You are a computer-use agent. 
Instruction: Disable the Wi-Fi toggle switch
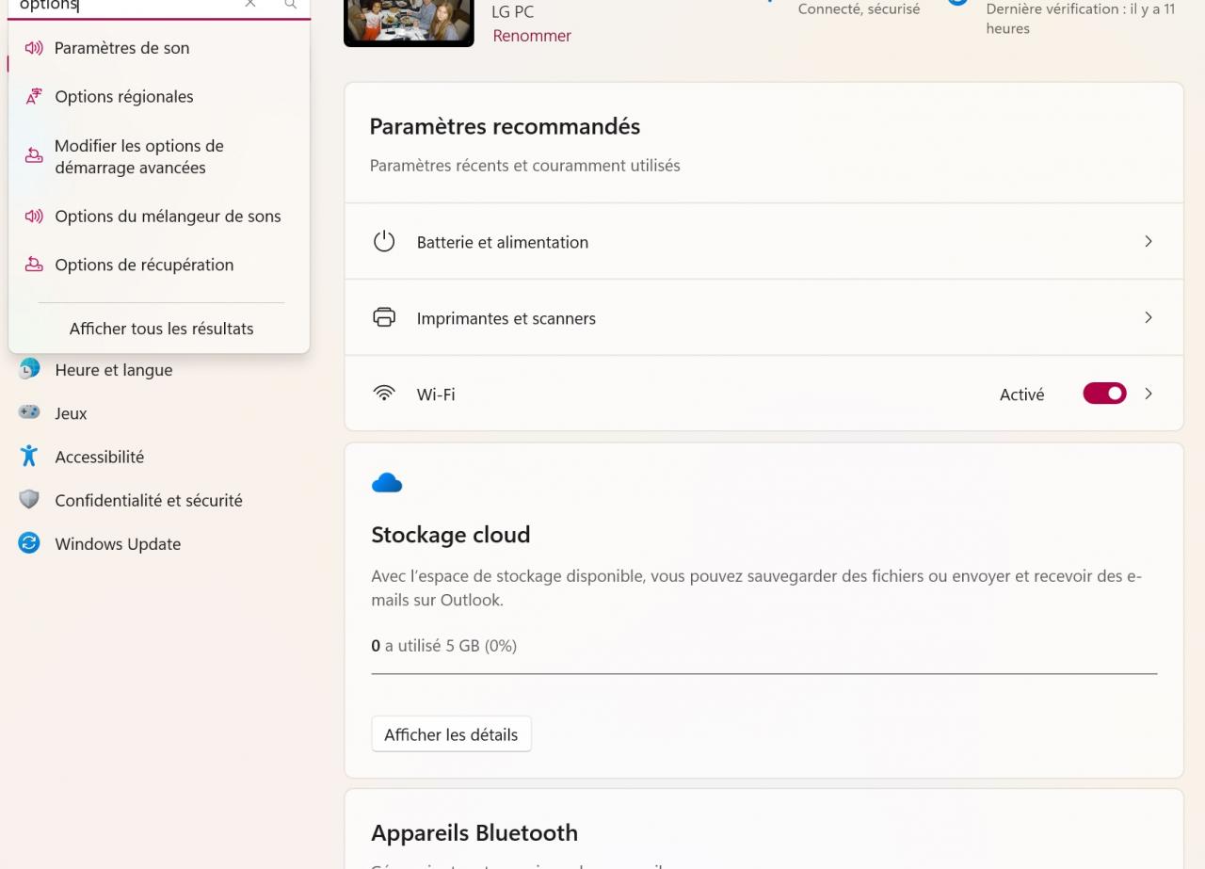click(1104, 394)
